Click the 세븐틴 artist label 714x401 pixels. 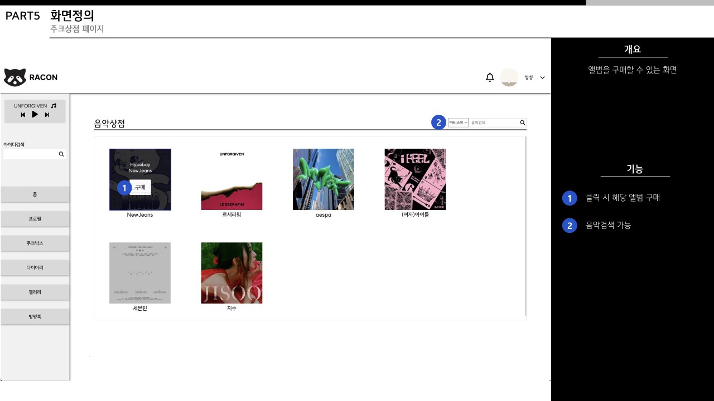tap(140, 309)
